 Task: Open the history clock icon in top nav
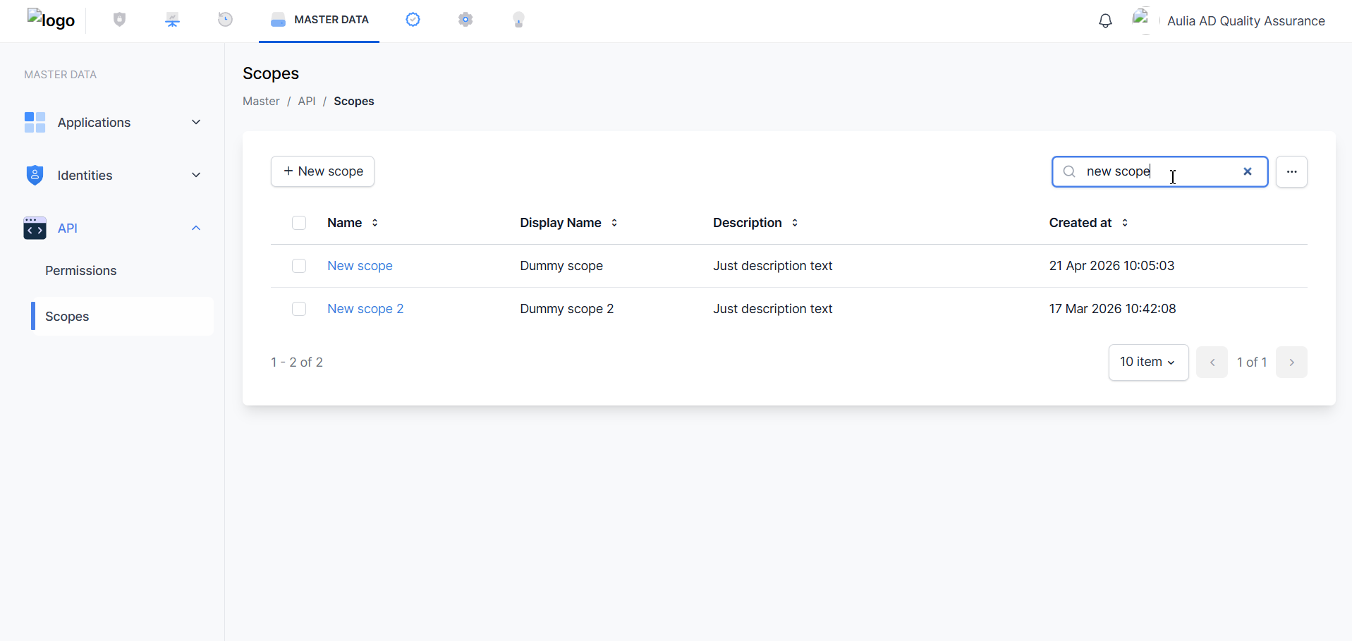coord(225,20)
